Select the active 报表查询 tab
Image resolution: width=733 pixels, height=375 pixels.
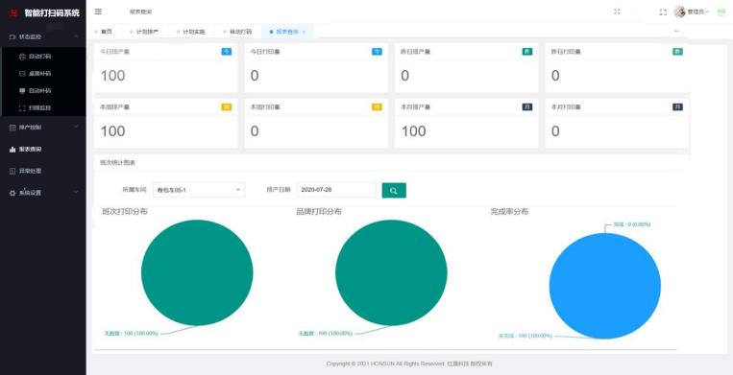pyautogui.click(x=287, y=32)
